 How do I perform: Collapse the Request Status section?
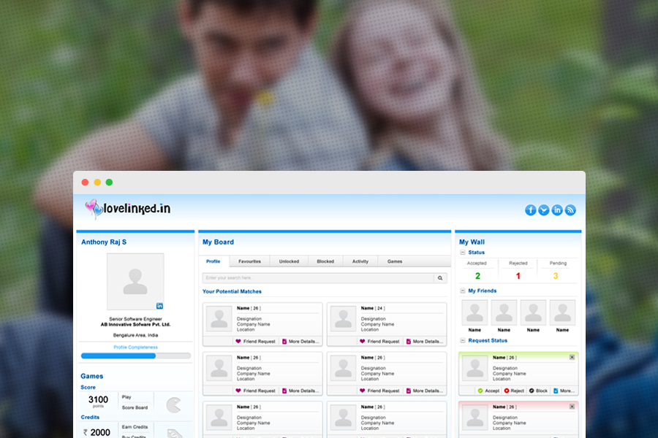[463, 340]
